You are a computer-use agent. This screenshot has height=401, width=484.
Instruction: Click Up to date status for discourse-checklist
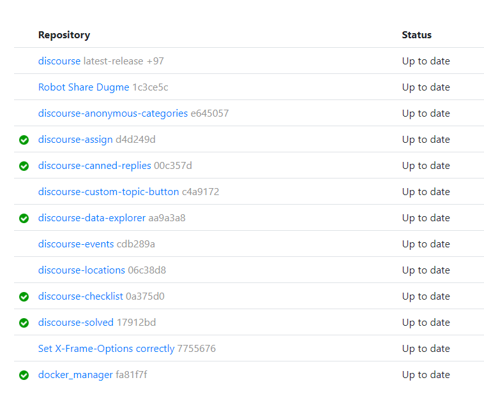[x=426, y=296]
